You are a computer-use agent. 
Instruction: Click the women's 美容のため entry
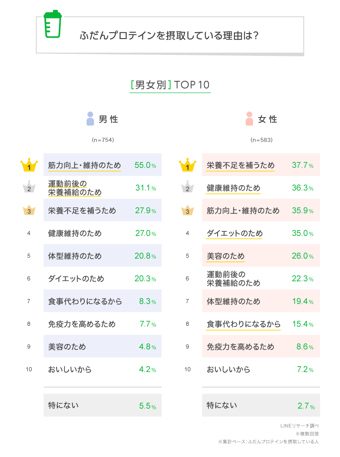[226, 256]
